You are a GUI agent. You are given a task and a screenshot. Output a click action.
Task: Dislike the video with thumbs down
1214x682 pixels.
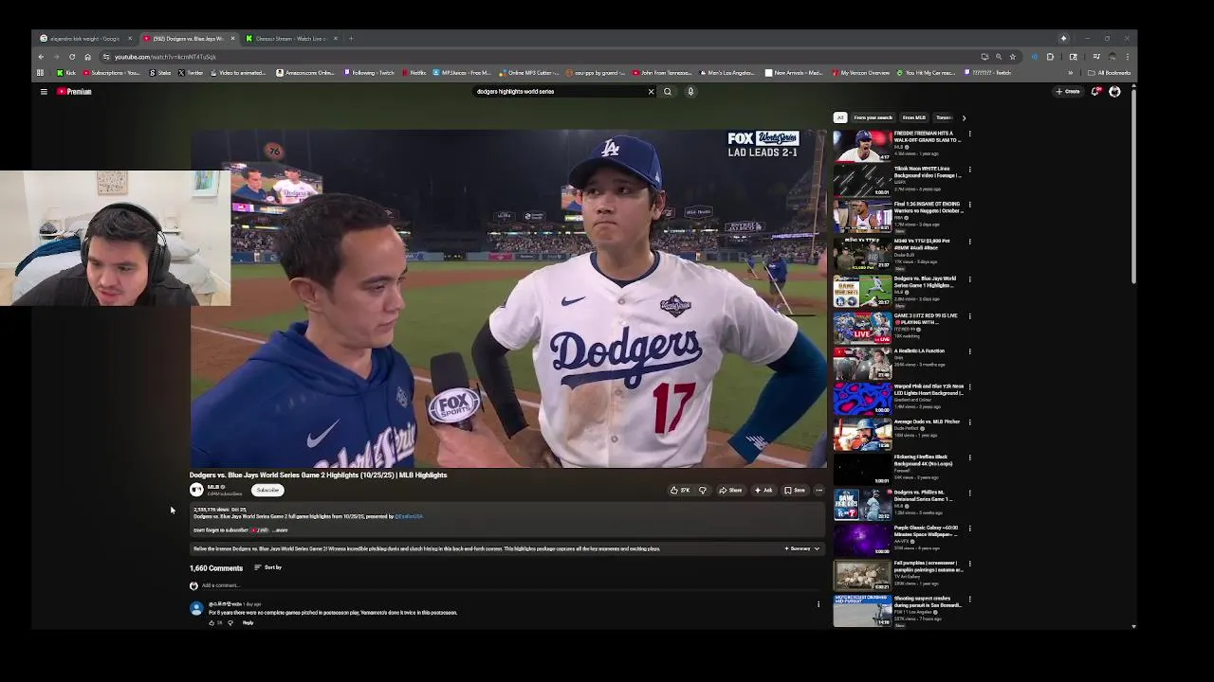[x=703, y=491]
